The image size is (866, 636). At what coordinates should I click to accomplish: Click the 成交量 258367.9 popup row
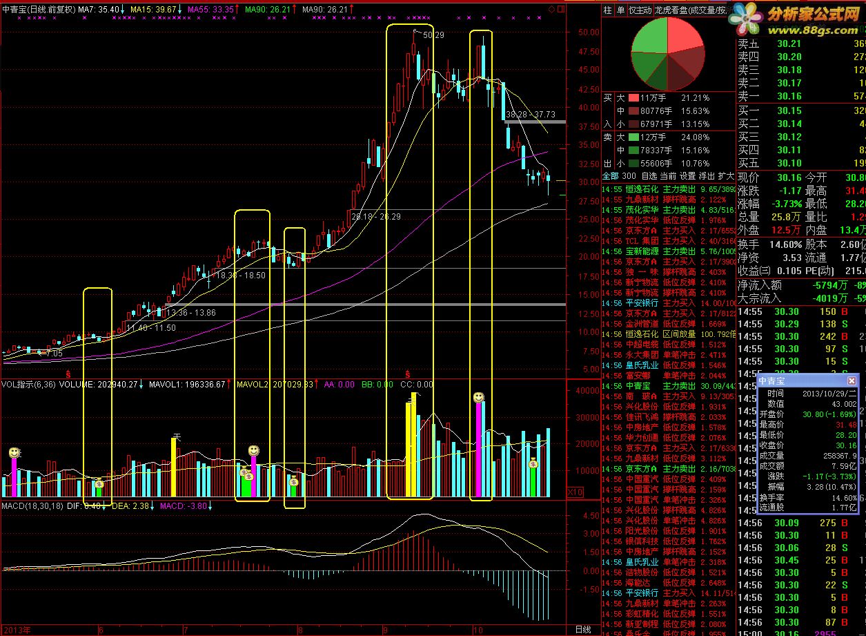pos(808,455)
